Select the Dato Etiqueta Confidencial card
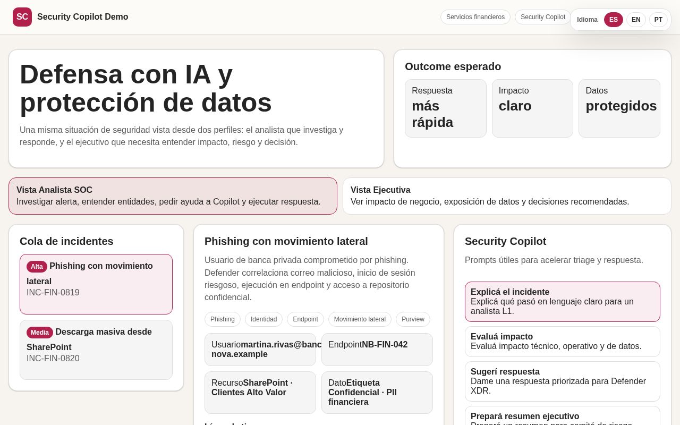The height and width of the screenshot is (425, 680). (x=377, y=393)
